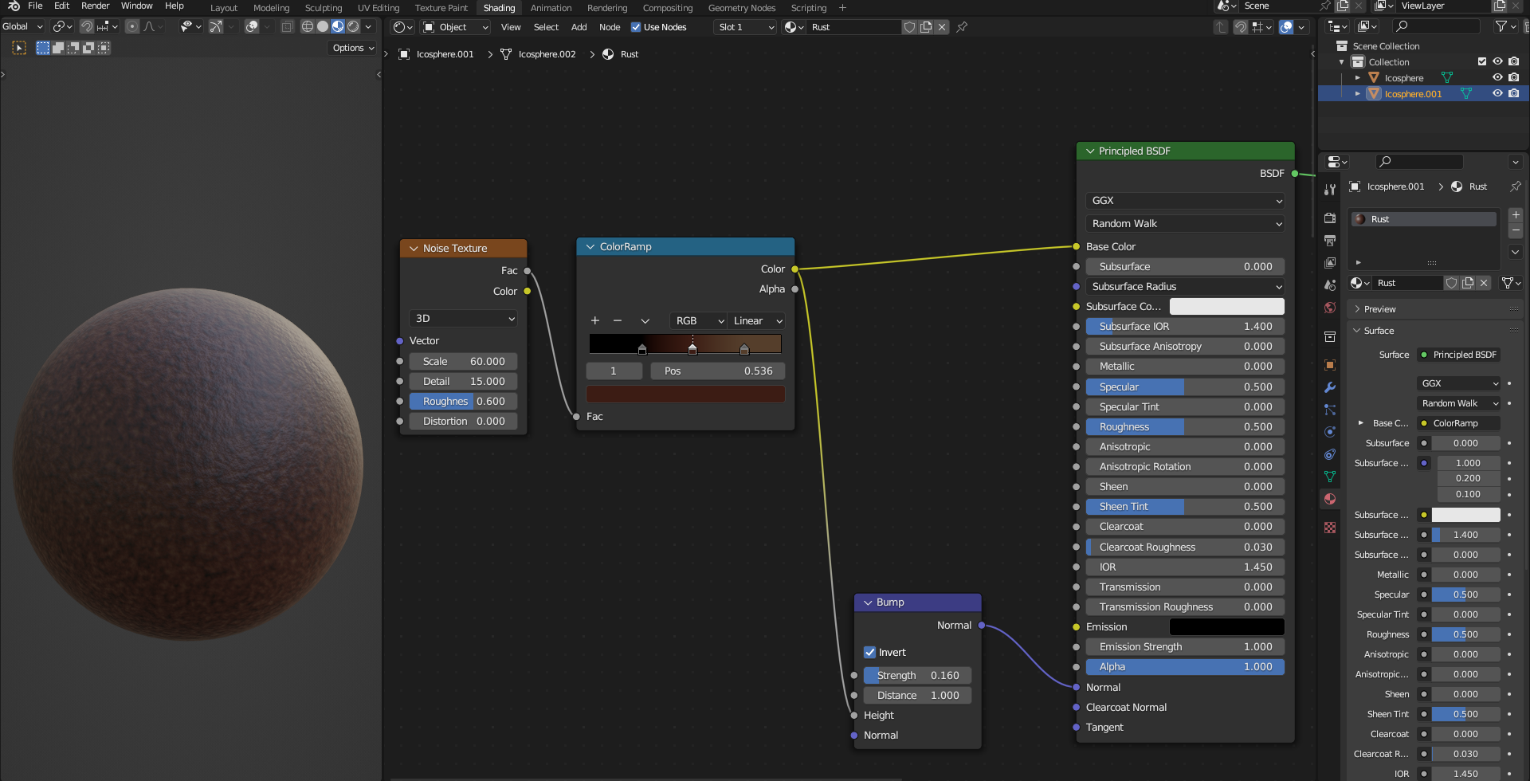Image resolution: width=1530 pixels, height=781 pixels.
Task: Uncheck the Use Nodes checkbox
Action: coord(636,27)
